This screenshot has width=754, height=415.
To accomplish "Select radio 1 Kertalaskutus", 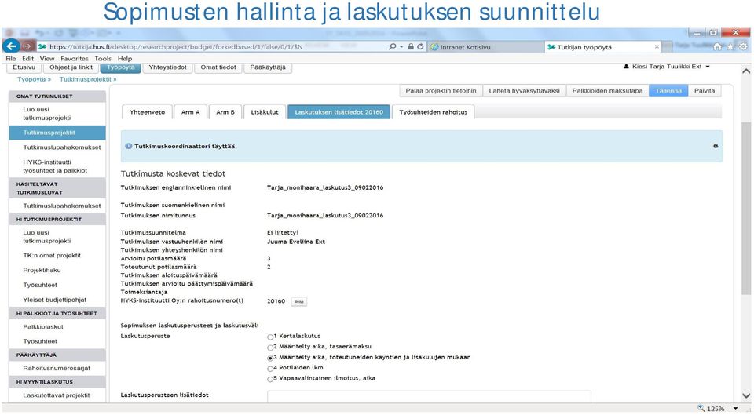I will (270, 337).
